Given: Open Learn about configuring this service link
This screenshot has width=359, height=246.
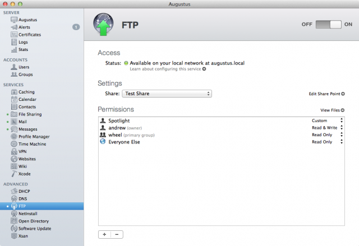Looking at the screenshot, I should 168,69.
